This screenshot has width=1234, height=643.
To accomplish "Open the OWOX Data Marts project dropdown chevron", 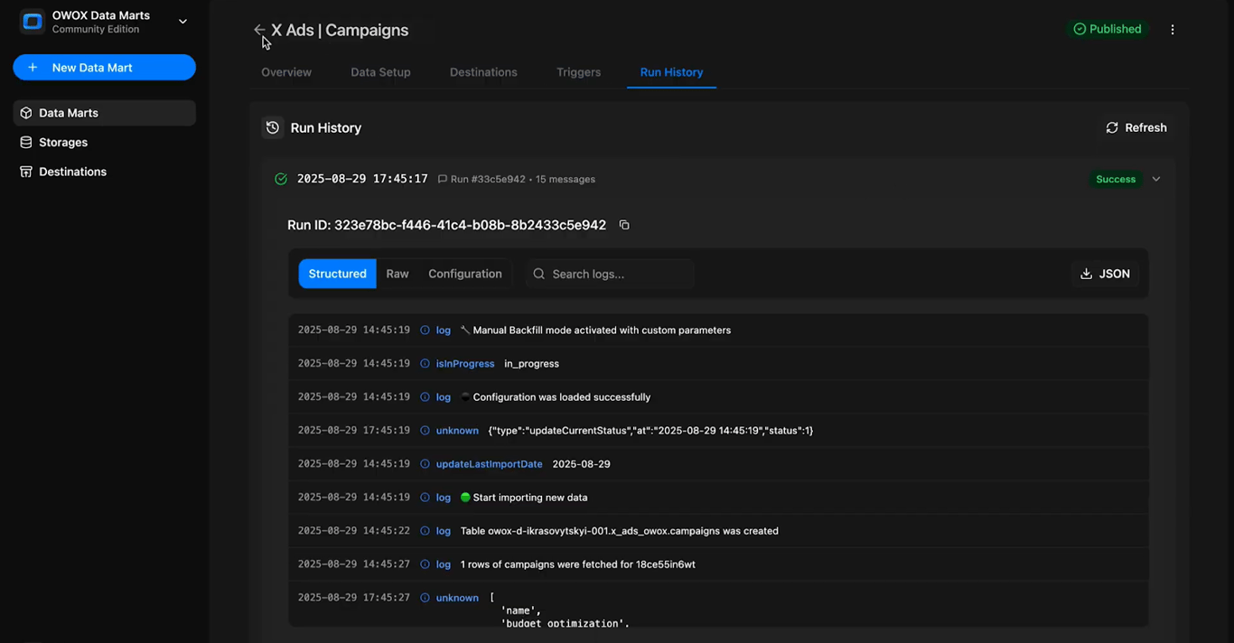I will [182, 22].
